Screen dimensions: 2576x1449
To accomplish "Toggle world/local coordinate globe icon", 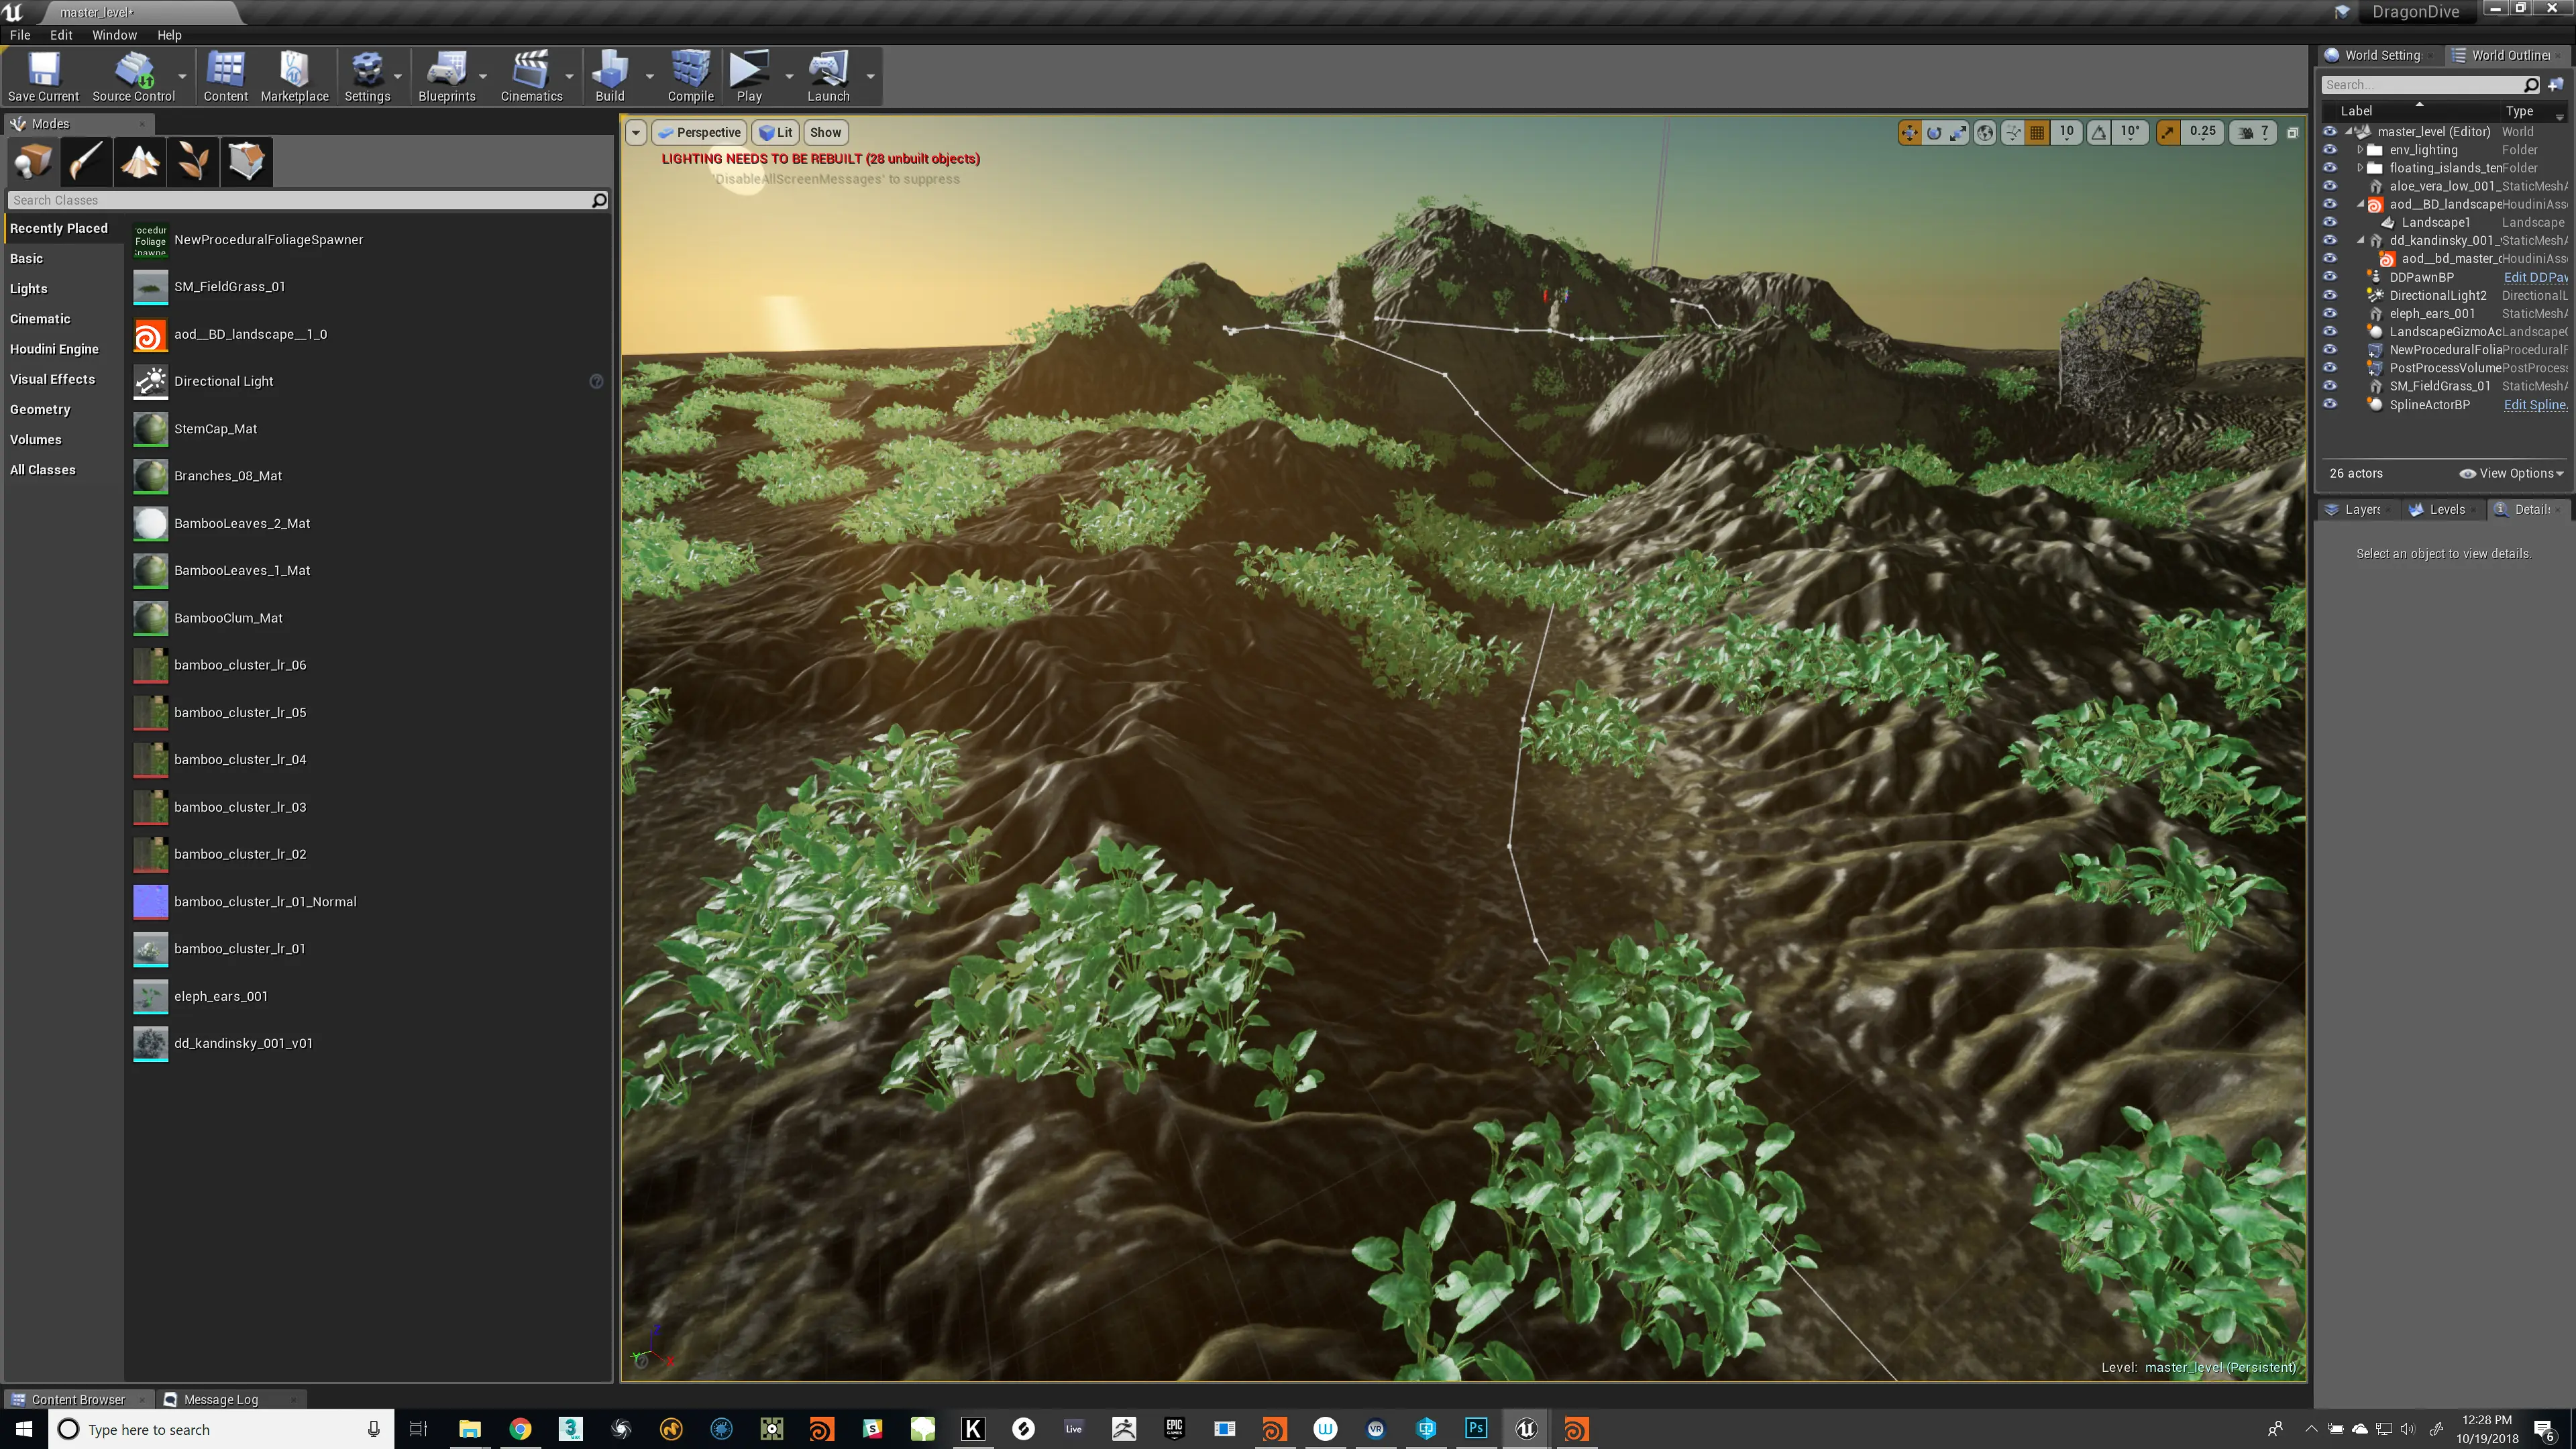I will [1985, 132].
